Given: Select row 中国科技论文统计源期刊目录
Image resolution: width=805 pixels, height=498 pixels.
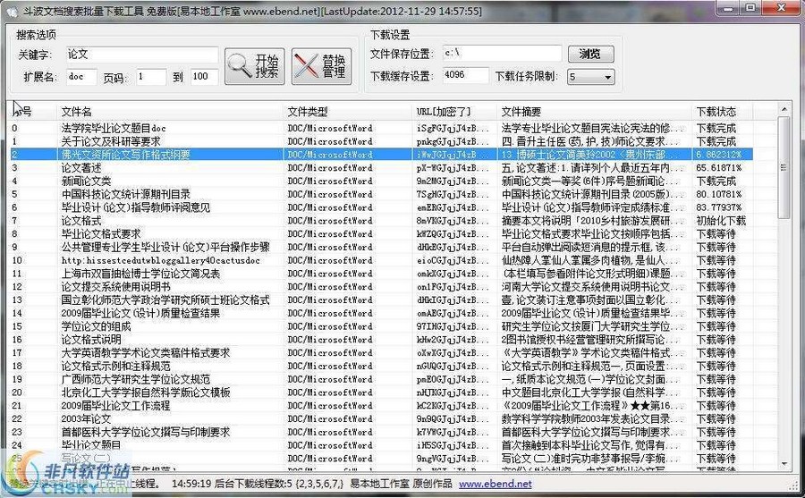Looking at the screenshot, I should click(381, 194).
